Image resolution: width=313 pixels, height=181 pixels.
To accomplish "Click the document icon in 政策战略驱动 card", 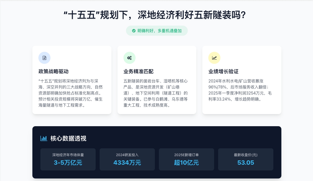I will pos(44,58).
